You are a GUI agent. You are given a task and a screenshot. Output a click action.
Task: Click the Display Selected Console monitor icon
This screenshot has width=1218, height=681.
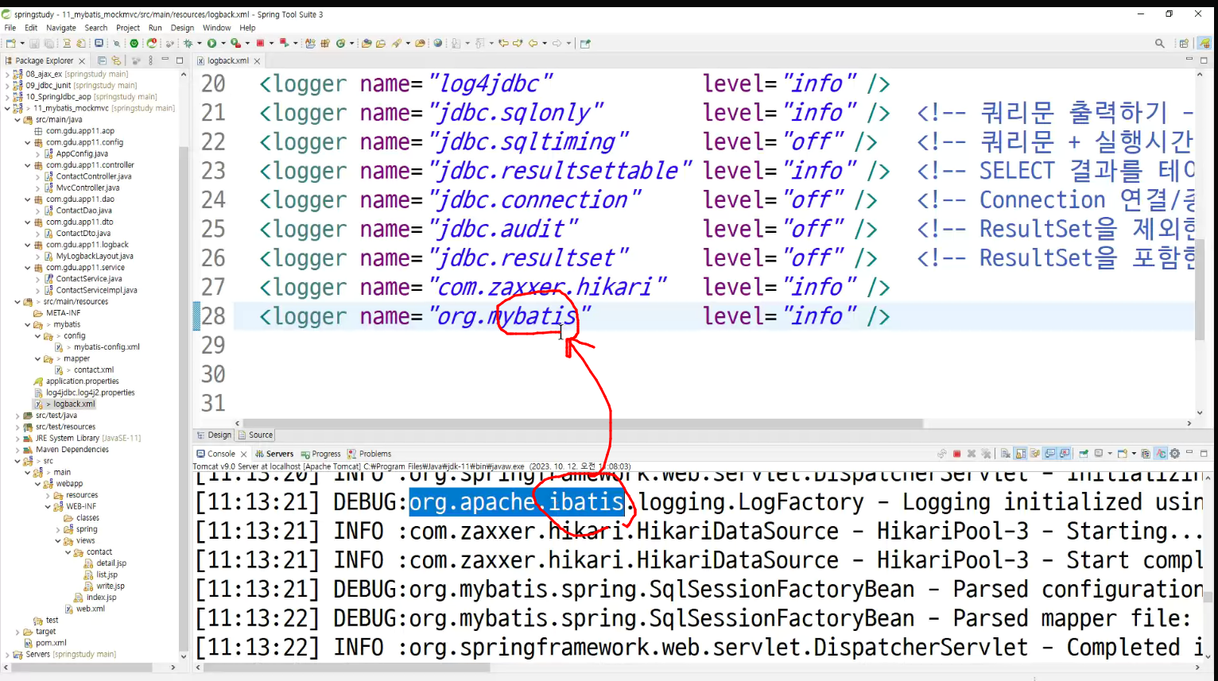tap(1099, 454)
